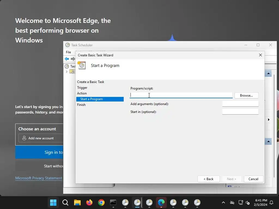Open the File menu in Task Scheduler

tap(68, 52)
